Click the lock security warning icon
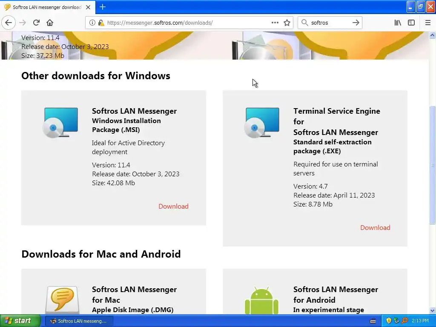Viewport: 436px width, 327px height. pyautogui.click(x=100, y=23)
